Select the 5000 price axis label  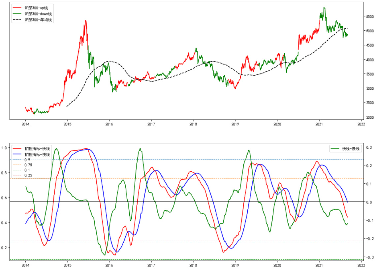coord(370,31)
